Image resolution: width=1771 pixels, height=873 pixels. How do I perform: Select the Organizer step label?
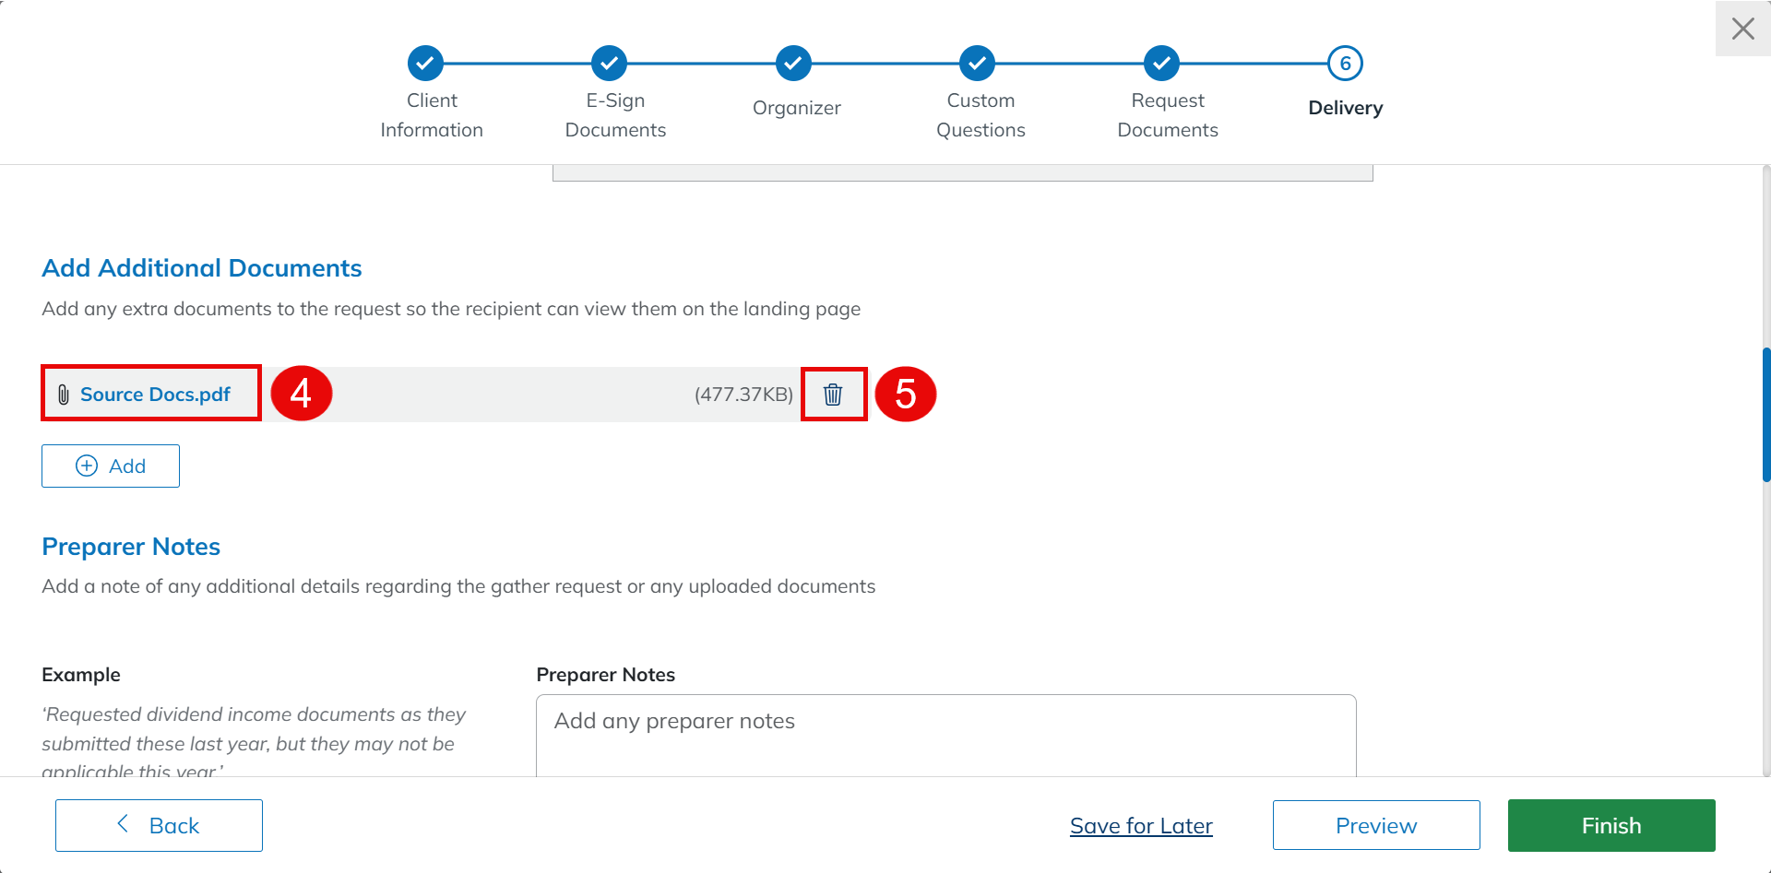pyautogui.click(x=797, y=108)
